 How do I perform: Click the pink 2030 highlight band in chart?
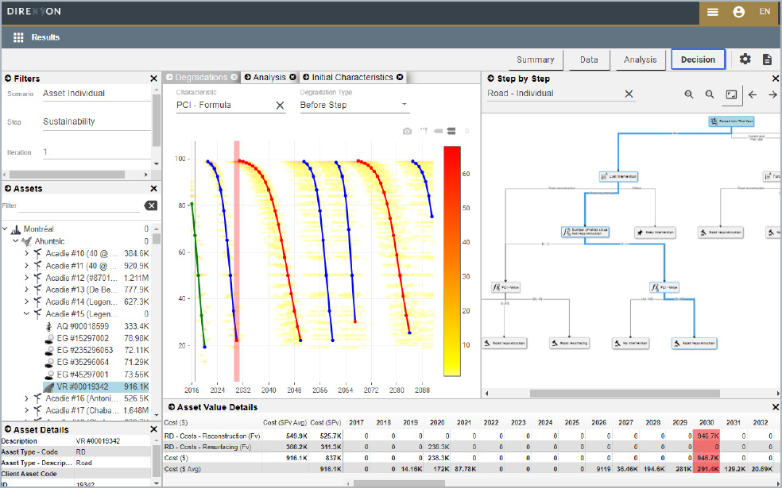coord(237,261)
